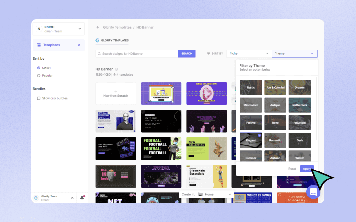The height and width of the screenshot is (222, 356).
Task: Open the Inside Look template thumbnail
Action: tap(116, 176)
